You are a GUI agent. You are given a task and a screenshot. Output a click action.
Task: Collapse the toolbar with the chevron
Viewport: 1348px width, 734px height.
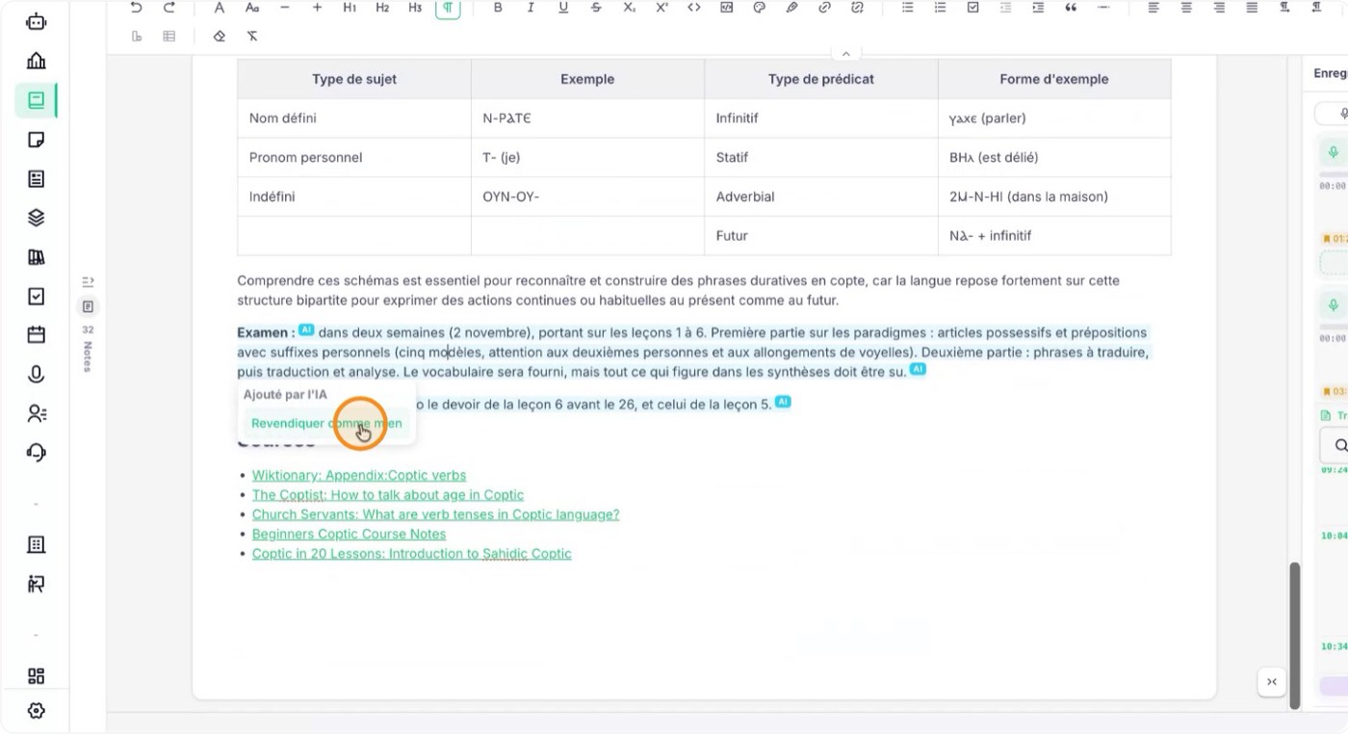click(845, 54)
